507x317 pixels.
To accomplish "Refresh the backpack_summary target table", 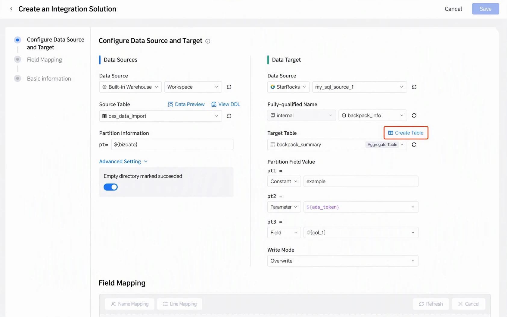I will 414,145.
